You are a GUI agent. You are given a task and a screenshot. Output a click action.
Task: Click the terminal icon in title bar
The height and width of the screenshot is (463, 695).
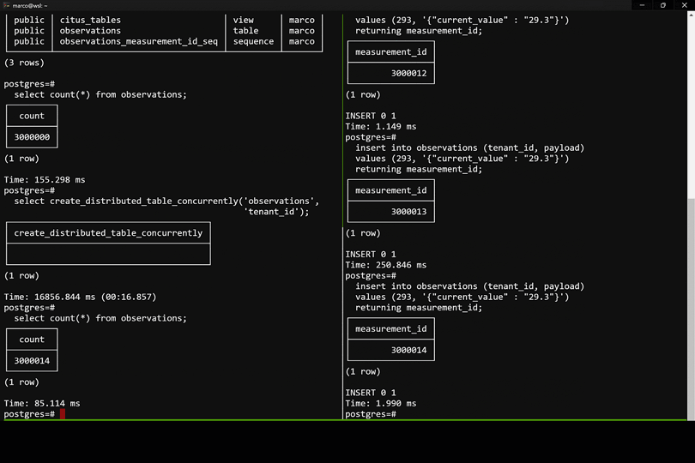(6, 5)
